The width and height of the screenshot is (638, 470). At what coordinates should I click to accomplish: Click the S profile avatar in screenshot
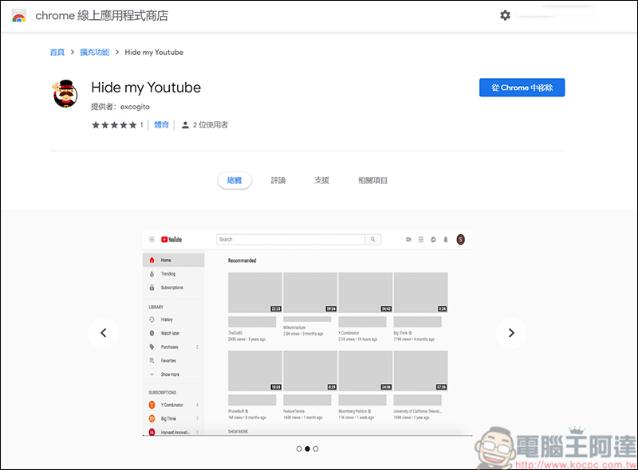[x=461, y=240]
